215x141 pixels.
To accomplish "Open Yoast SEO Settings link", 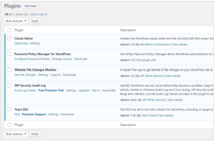I will 53,114.
